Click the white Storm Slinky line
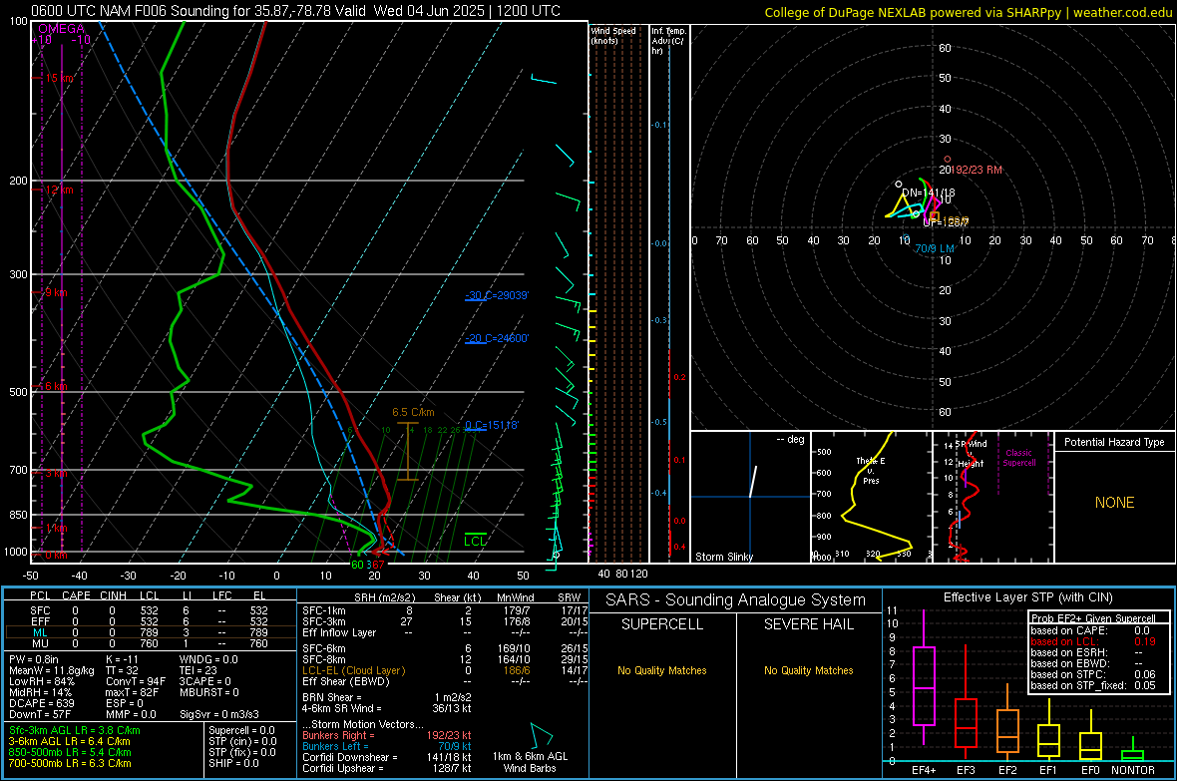 coord(753,482)
